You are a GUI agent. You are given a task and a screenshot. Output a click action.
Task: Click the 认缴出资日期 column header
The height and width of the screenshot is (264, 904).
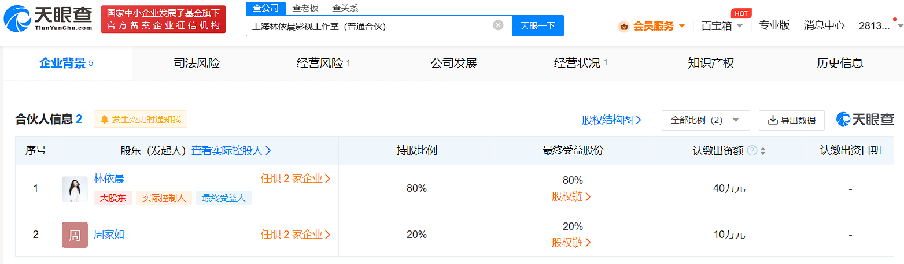[850, 150]
